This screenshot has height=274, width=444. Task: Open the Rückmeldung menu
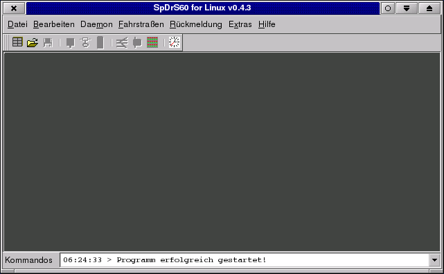tap(195, 24)
